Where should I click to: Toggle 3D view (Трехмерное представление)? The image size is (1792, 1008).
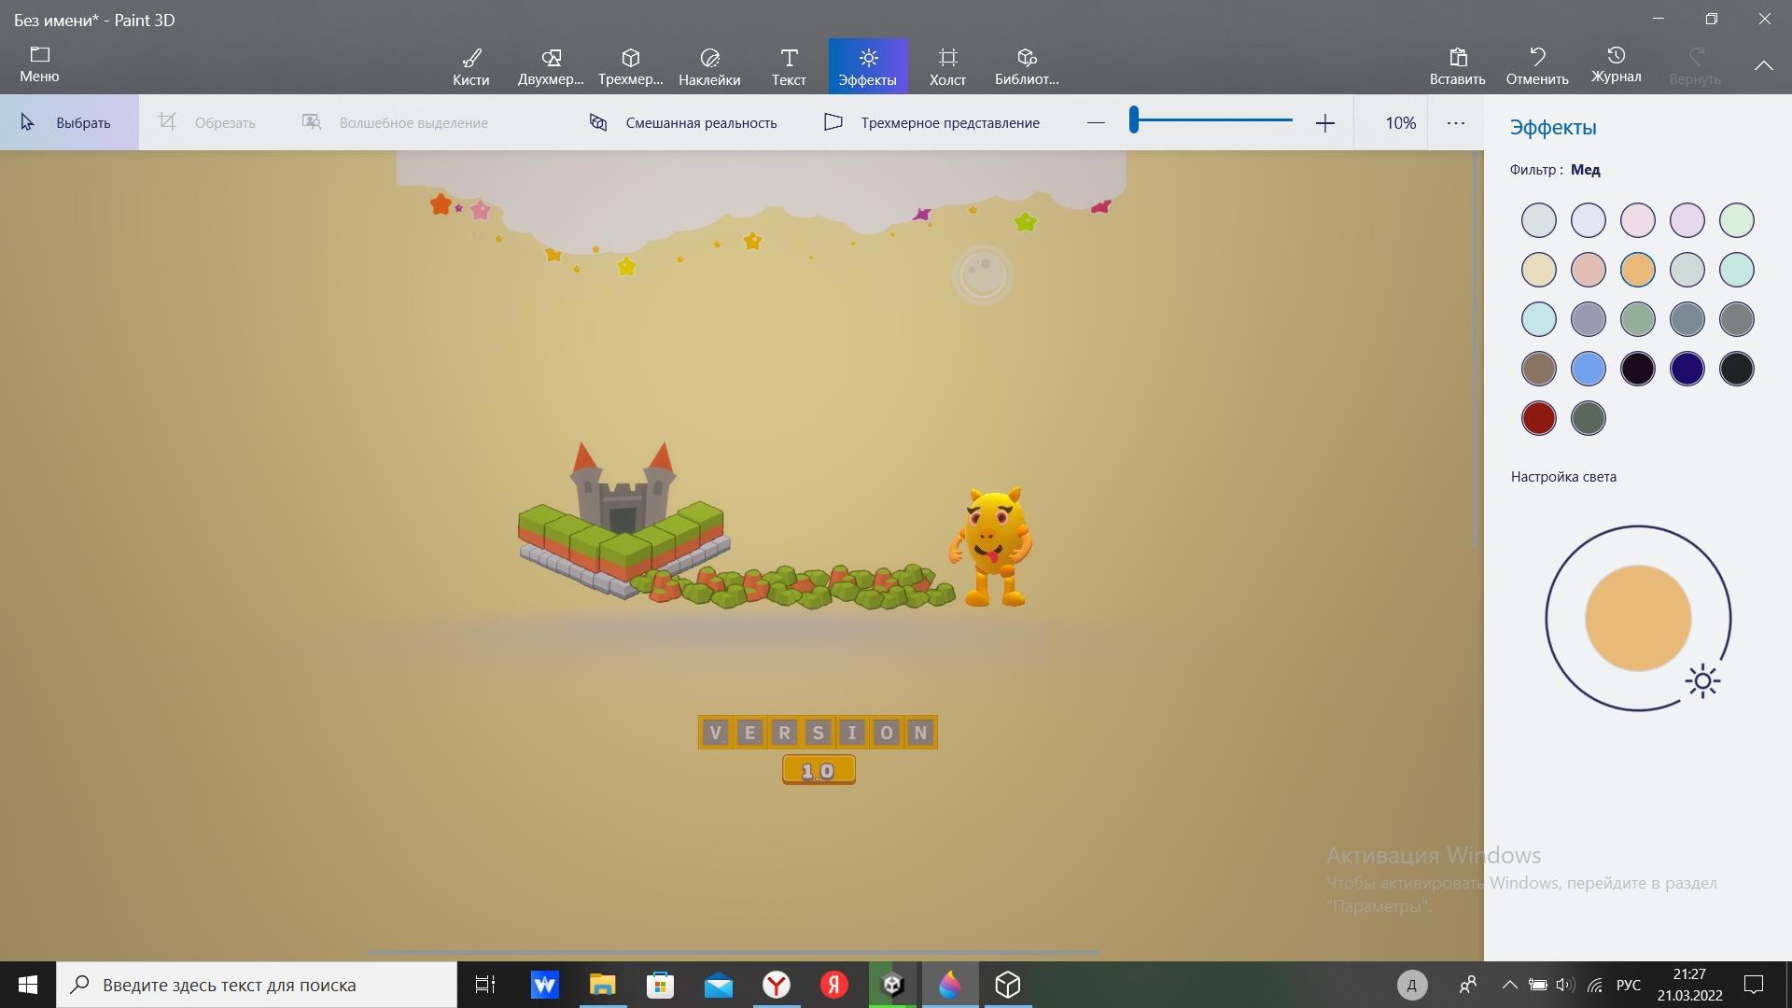tap(932, 122)
